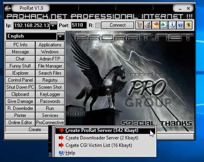Click the green arrow document icon
The width and height of the screenshot is (204, 162).
[x=164, y=25]
